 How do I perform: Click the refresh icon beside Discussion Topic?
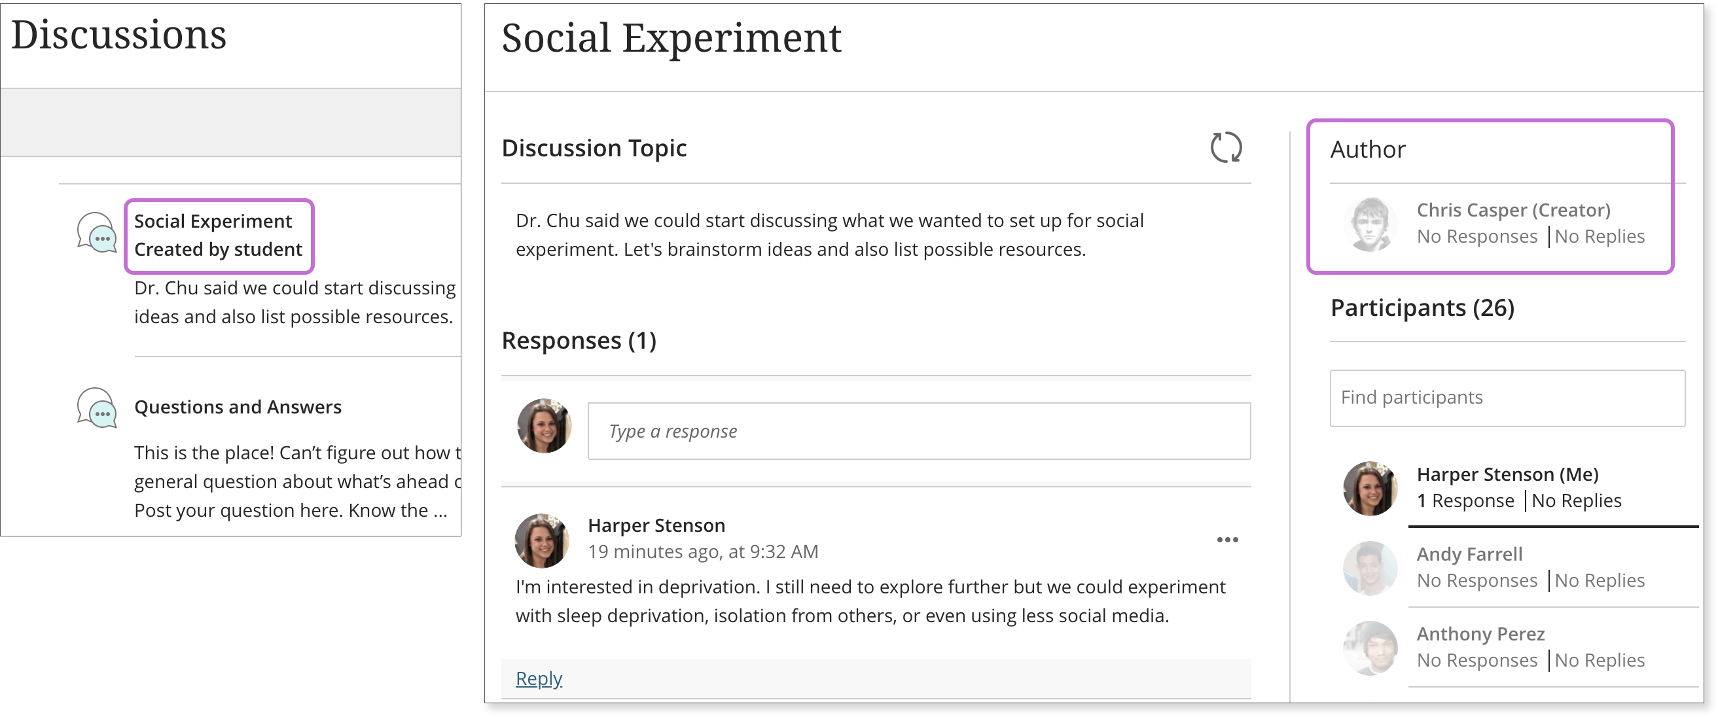click(x=1227, y=148)
